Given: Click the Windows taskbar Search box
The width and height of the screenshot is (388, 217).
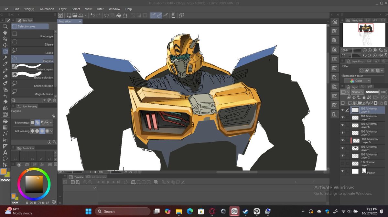Looking at the screenshot, I should click(x=123, y=212).
